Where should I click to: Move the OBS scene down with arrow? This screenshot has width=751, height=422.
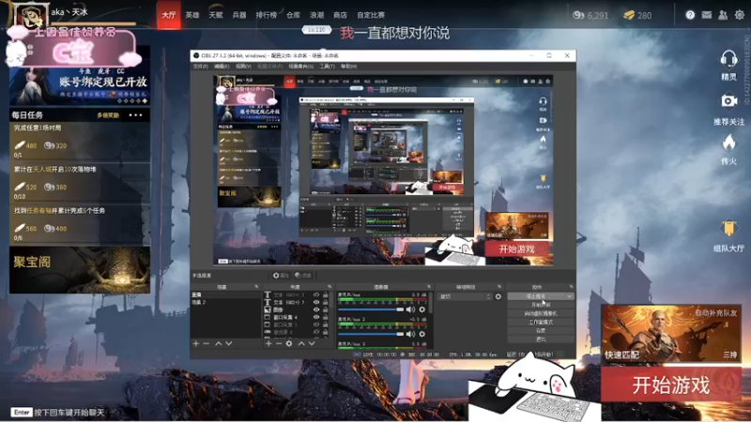point(229,343)
